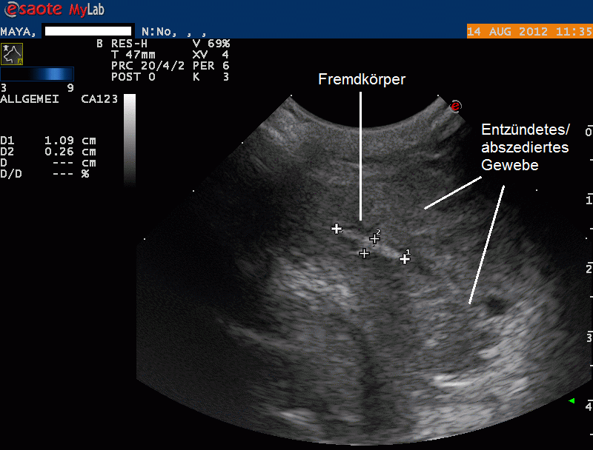The image size is (593, 450).
Task: Click the D2 0.26 cm measurement
Action: pos(49,152)
